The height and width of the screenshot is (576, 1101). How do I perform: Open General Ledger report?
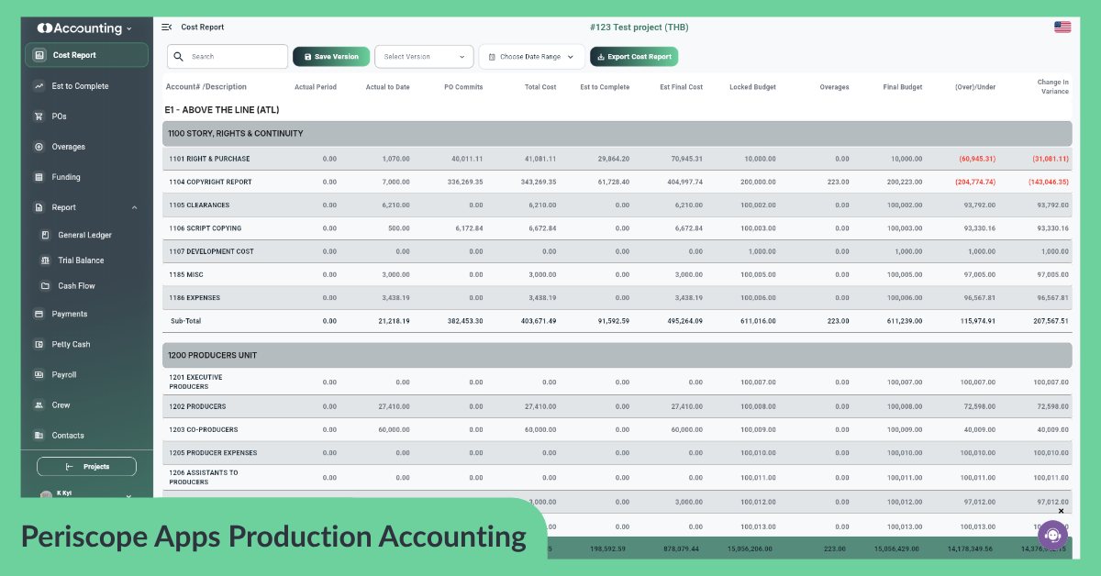(x=84, y=236)
